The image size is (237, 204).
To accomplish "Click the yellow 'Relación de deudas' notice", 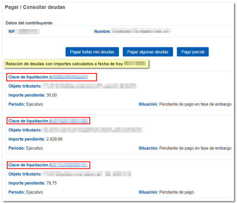I will [76, 64].
